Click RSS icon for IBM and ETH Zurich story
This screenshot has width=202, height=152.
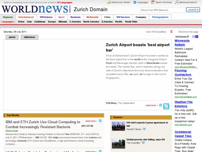click(100, 121)
